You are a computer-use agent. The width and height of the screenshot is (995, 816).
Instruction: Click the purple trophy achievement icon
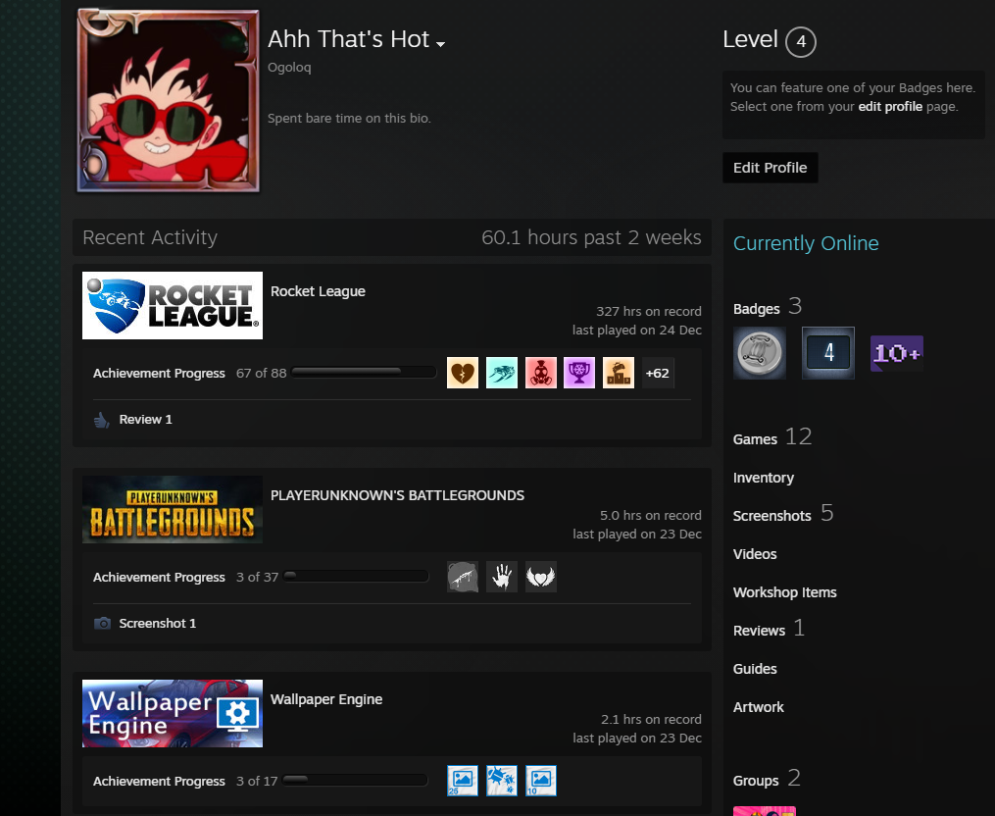(579, 372)
